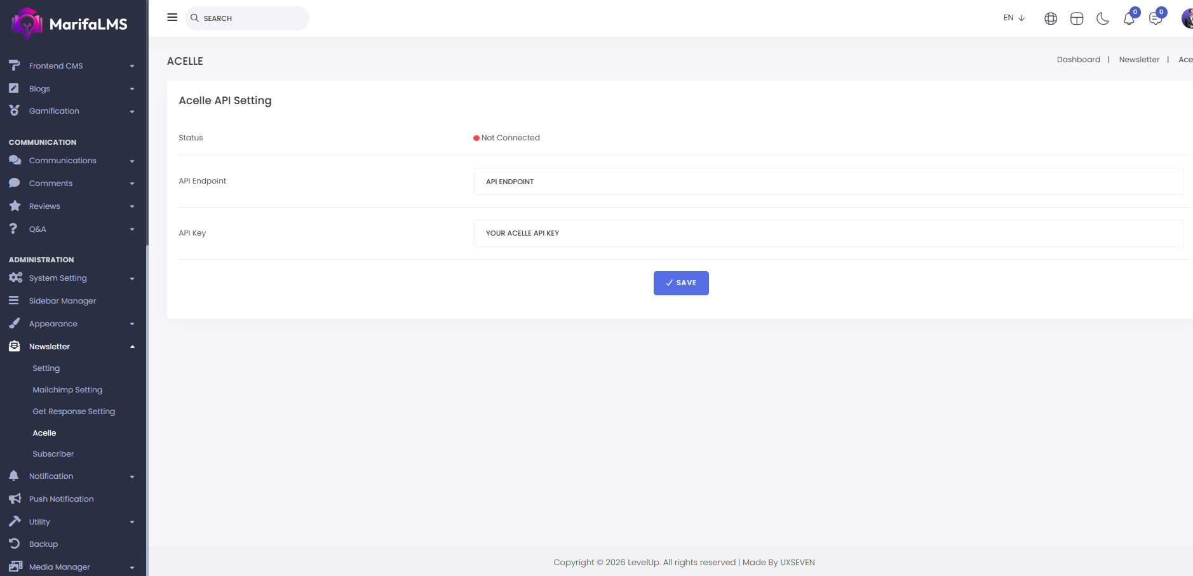Click the hamburger menu icon to collapse sidebar
This screenshot has height=576, width=1193.
[x=172, y=18]
